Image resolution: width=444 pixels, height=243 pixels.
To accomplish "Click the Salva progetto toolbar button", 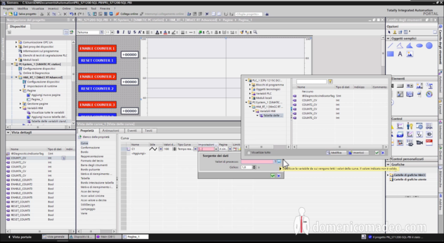I will 25,14.
